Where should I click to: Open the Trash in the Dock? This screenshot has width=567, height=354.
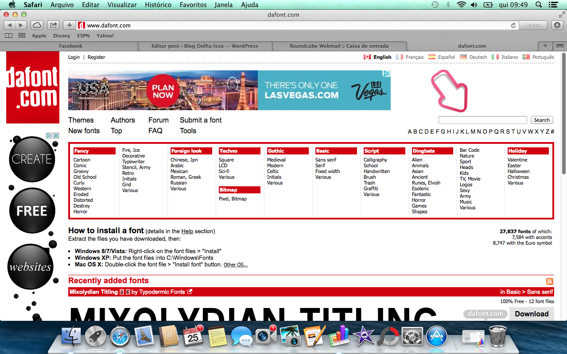pos(497,337)
